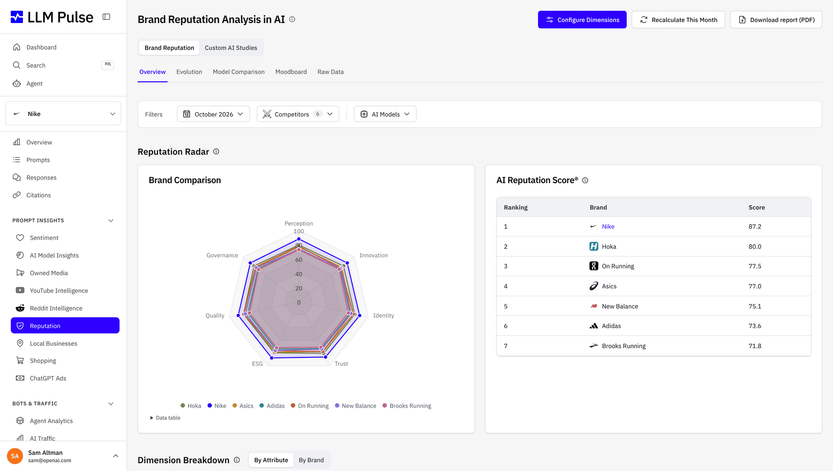Open YouTube Intelligence icon
The width and height of the screenshot is (833, 471).
[20, 290]
